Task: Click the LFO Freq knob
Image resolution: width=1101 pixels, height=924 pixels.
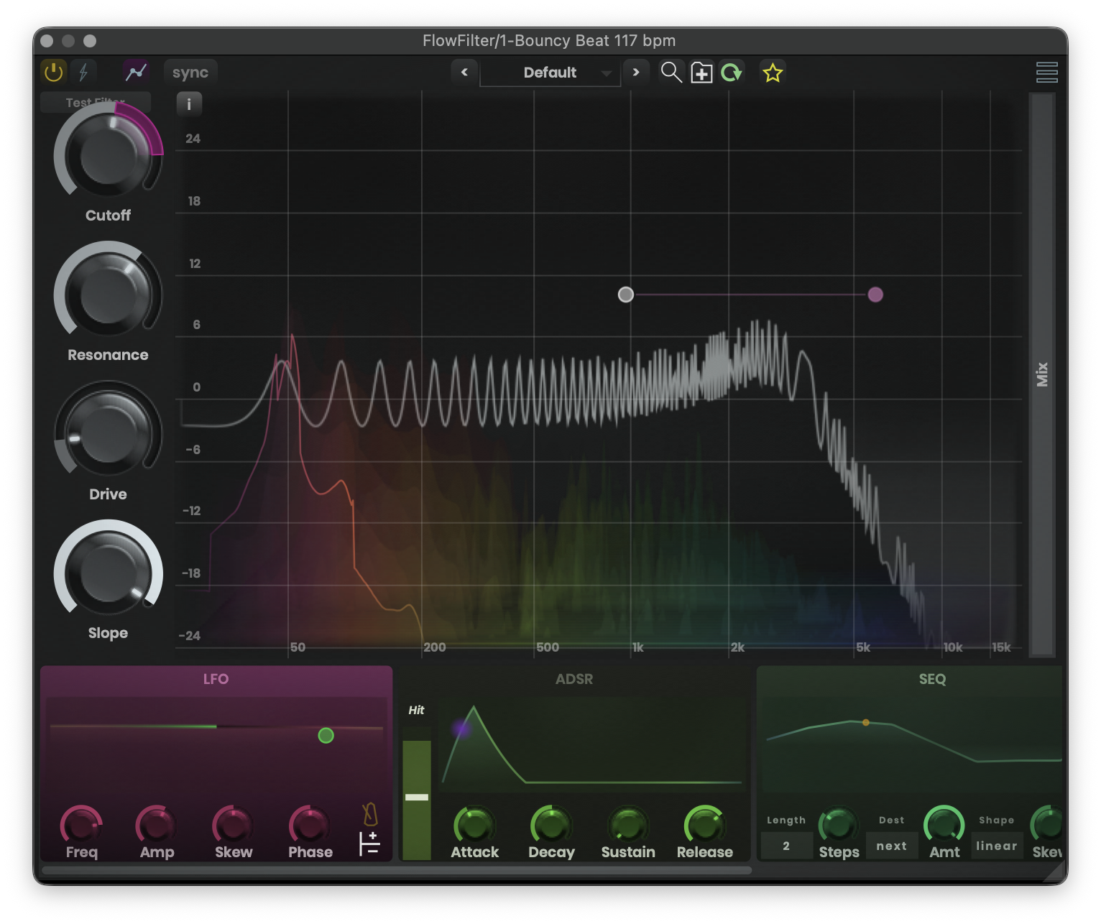Action: [81, 826]
